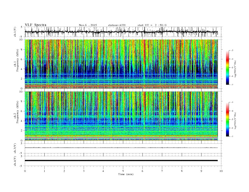The height and width of the screenshot is (192, 249).
Task: Click the "6" tick on the time axis
Action: [x=143, y=171]
